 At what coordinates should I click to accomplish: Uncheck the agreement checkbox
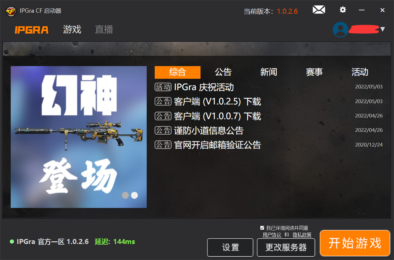pos(262,228)
